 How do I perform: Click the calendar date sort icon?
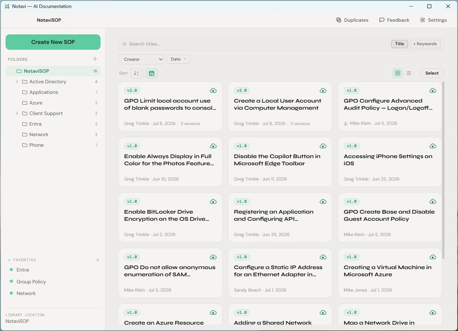coord(152,73)
